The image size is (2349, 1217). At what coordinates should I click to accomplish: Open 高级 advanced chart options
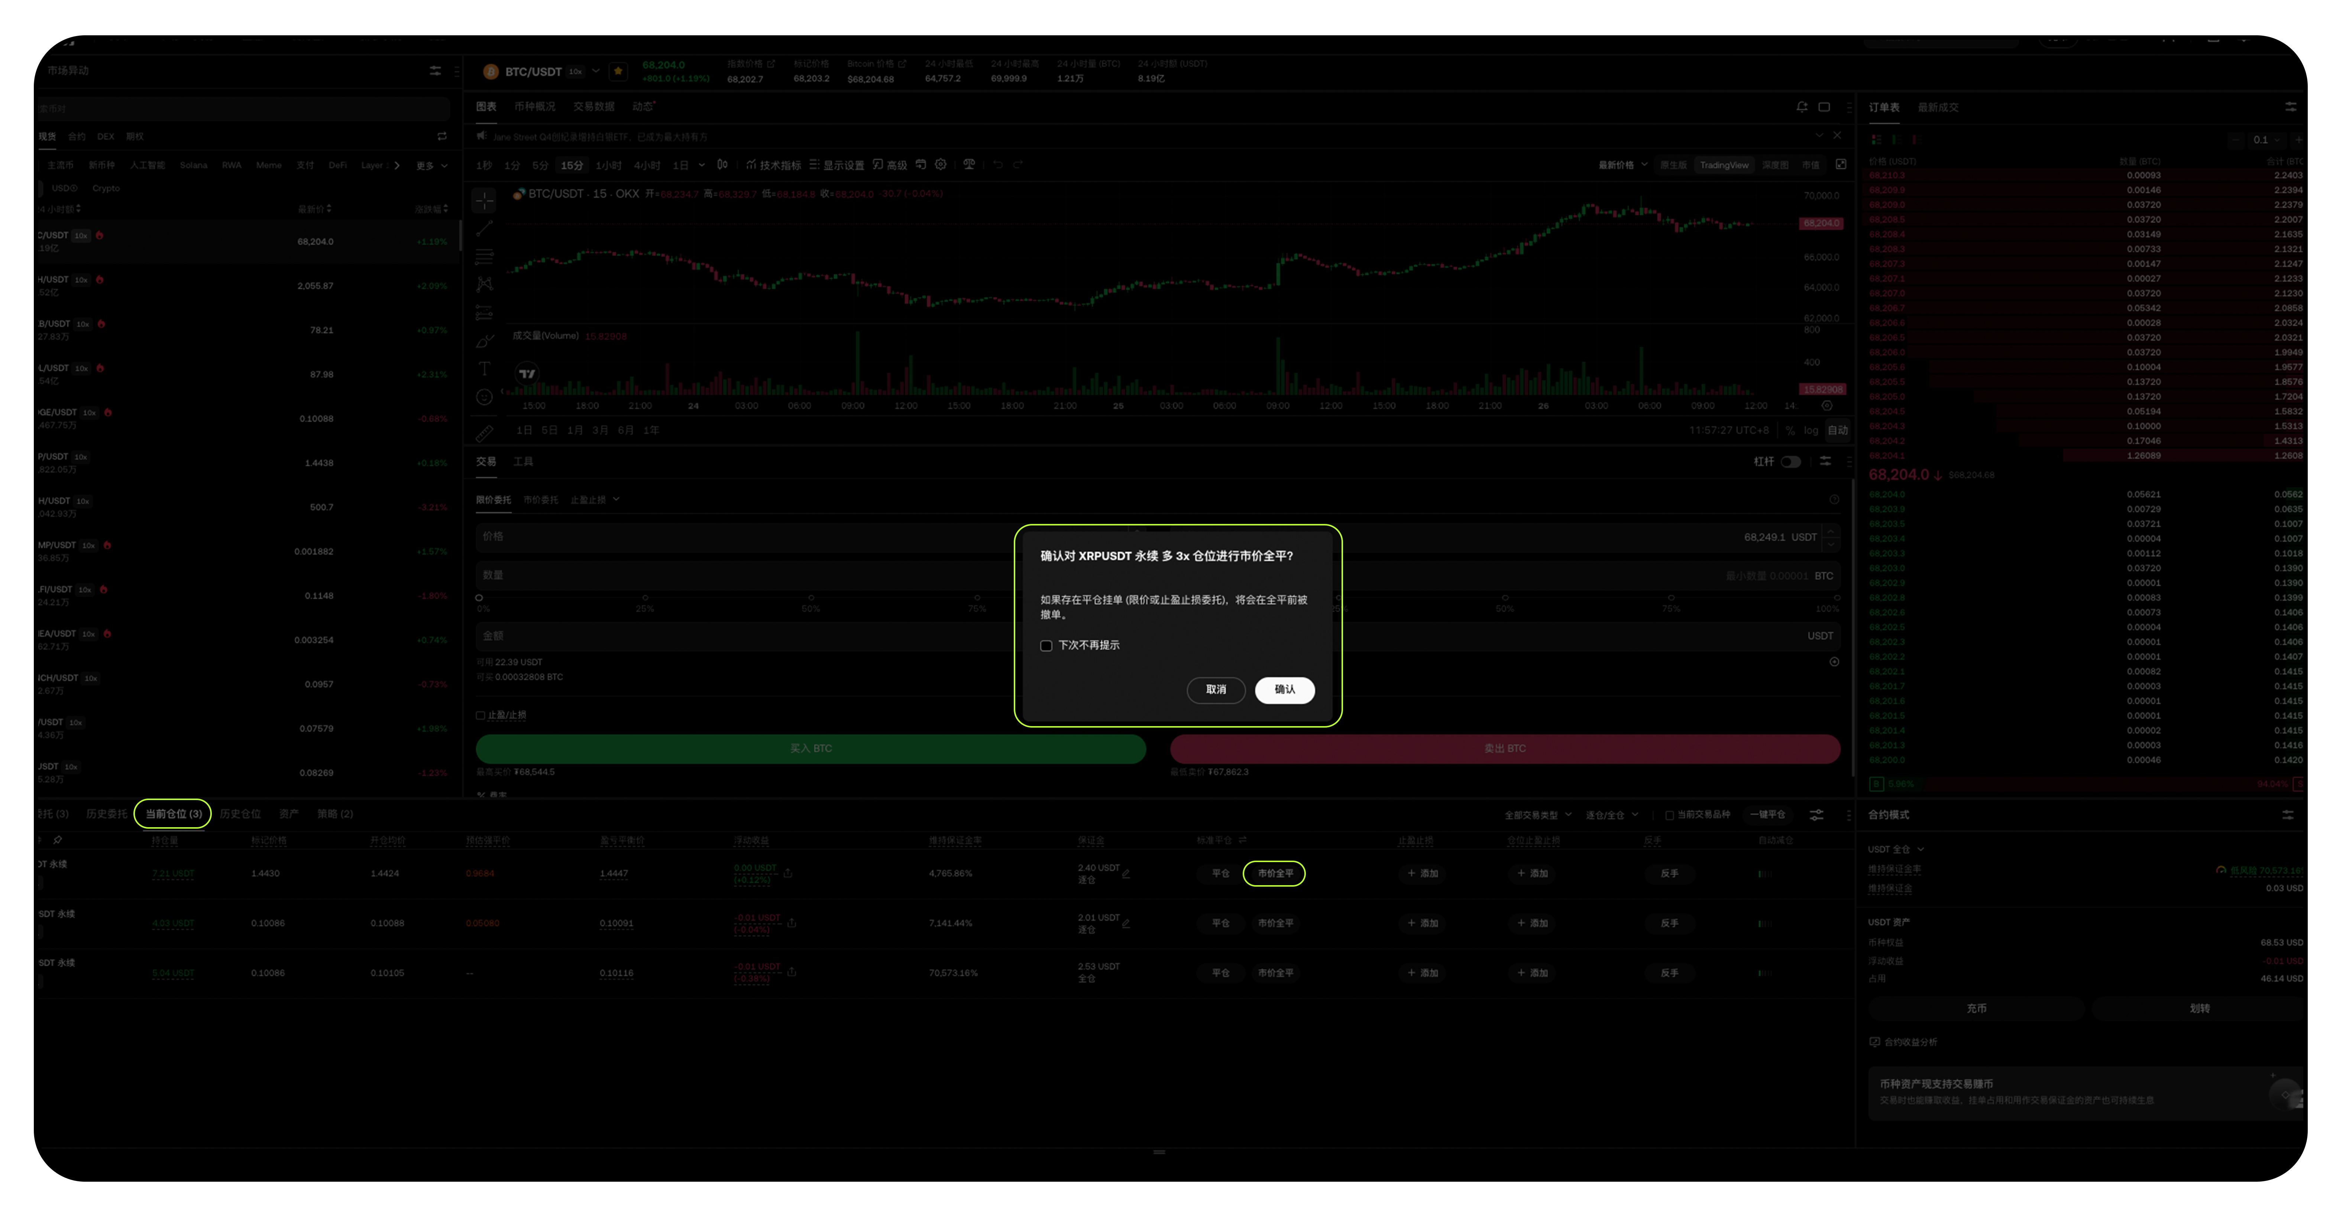890,165
